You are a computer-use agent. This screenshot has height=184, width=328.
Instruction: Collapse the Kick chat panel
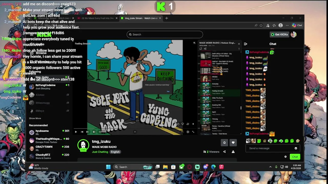[x=245, y=44]
